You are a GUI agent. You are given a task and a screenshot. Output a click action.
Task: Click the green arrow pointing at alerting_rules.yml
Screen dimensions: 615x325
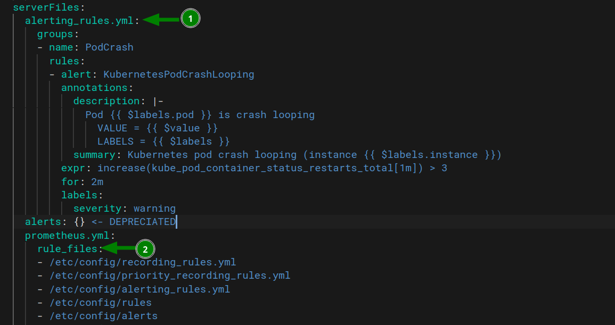(161, 20)
